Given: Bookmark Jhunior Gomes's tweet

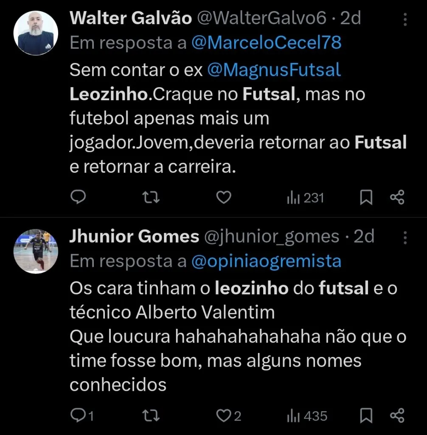Looking at the screenshot, I should [x=366, y=415].
